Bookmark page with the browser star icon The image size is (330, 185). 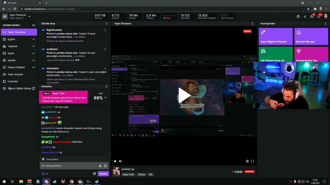(x=308, y=9)
